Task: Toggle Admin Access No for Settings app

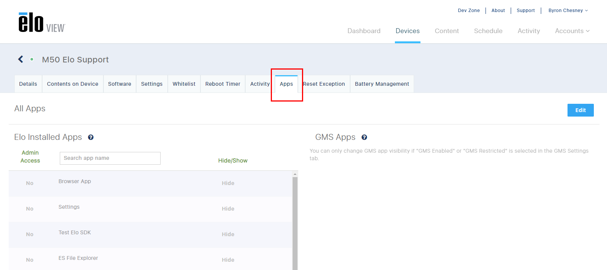Action: coord(30,209)
